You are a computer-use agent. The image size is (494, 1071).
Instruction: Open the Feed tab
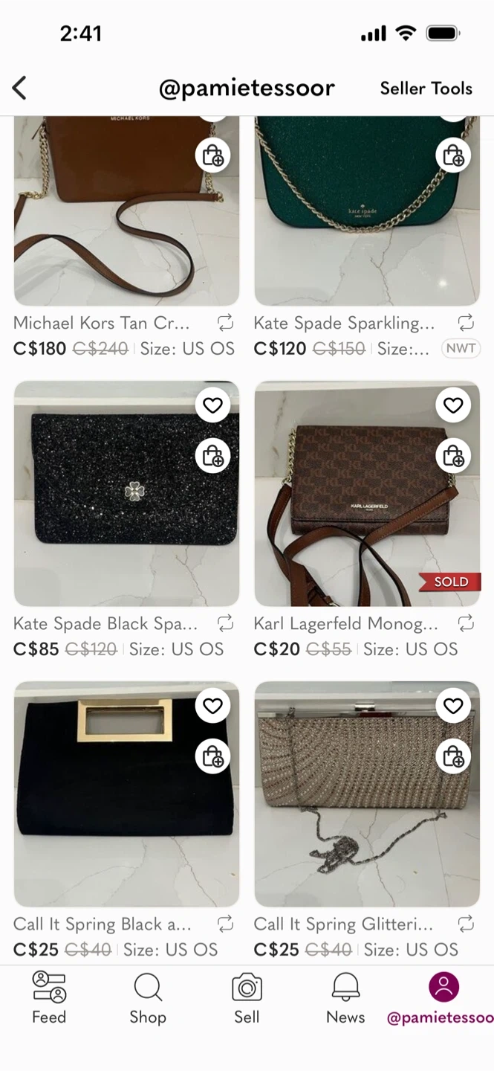pyautogui.click(x=49, y=998)
